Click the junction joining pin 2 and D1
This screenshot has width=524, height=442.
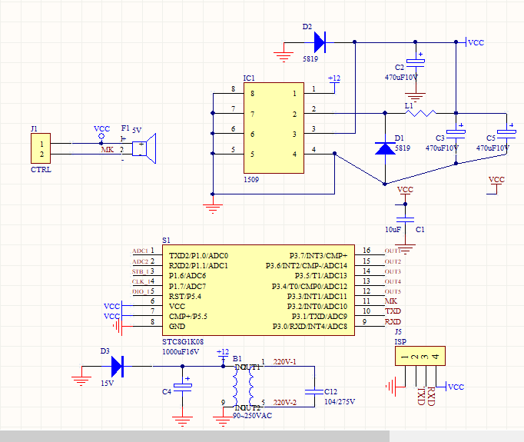[385, 113]
